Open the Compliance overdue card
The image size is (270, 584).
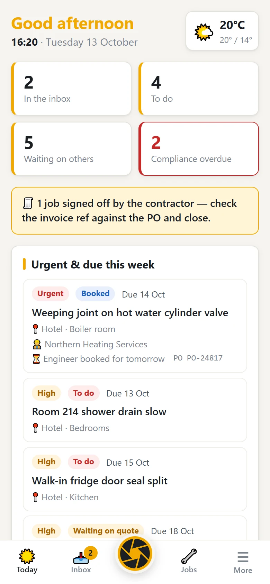tap(199, 149)
